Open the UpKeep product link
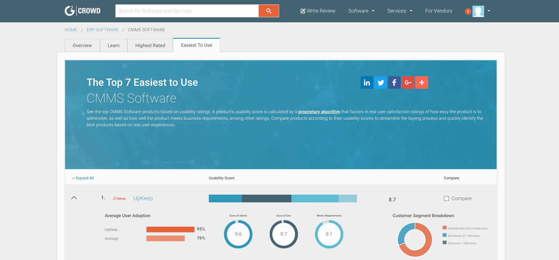Image resolution: width=559 pixels, height=260 pixels. tap(143, 198)
